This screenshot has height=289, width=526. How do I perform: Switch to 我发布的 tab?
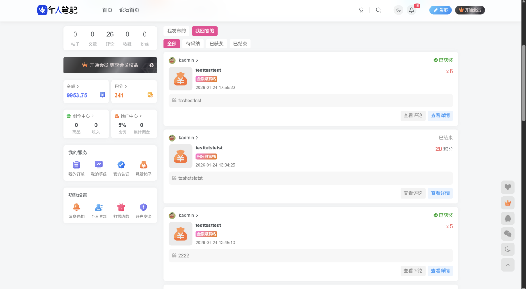coord(176,31)
